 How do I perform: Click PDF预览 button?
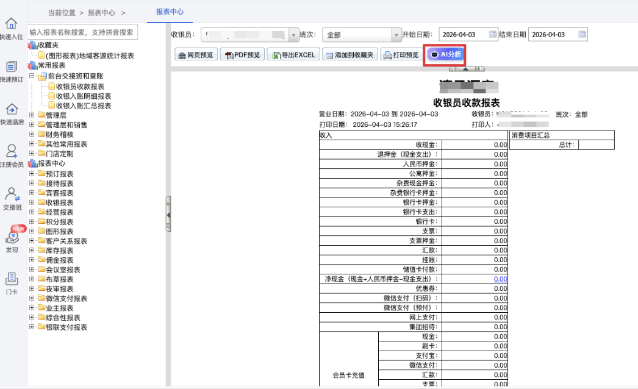pyautogui.click(x=243, y=54)
